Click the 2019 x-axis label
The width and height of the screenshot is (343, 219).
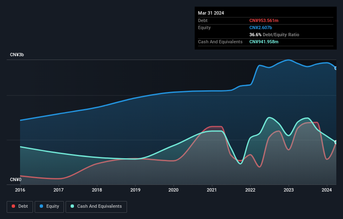(135, 190)
